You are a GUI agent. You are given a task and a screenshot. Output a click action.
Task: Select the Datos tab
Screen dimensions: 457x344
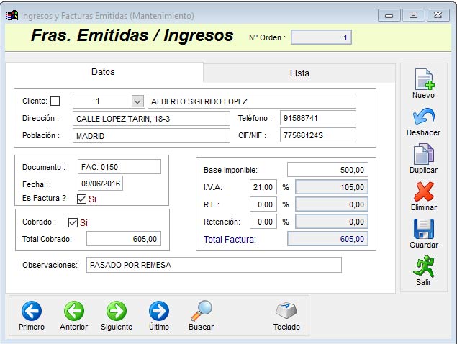coord(103,72)
